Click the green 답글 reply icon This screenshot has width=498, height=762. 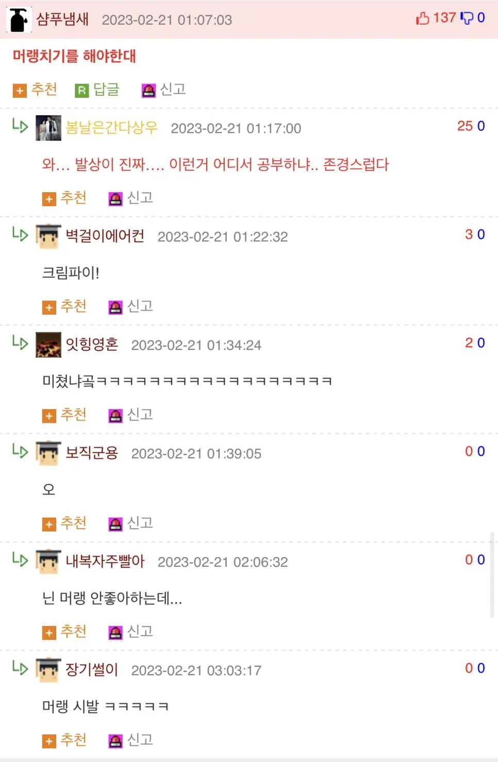pos(81,91)
